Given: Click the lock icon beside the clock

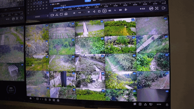Looking at the screenshot, I should pyautogui.click(x=167, y=105).
